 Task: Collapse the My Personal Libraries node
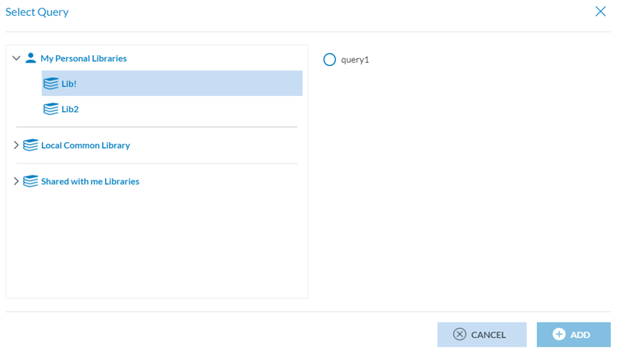tap(17, 58)
